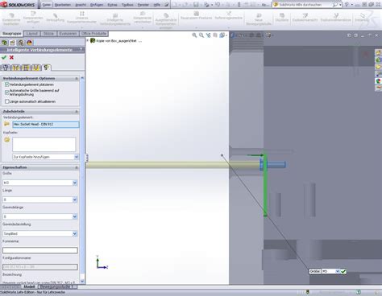Open the Bearbeiten menu
Image resolution: width=382 pixels, height=296 pixels.
pos(62,5)
